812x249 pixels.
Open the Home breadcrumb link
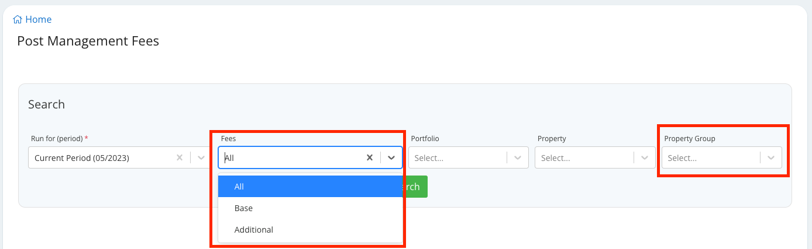(39, 20)
